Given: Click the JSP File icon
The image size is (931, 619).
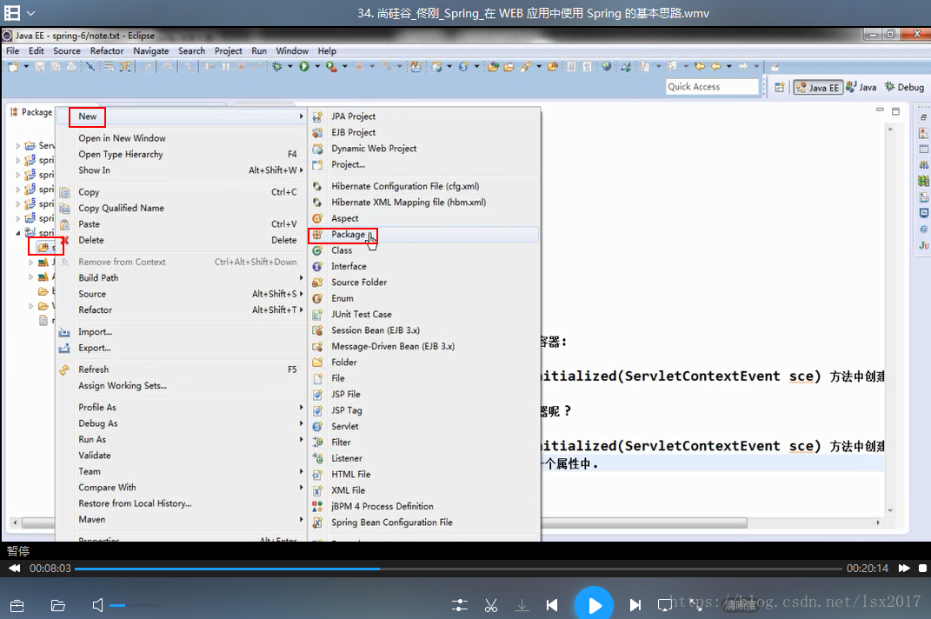Looking at the screenshot, I should click(x=317, y=395).
